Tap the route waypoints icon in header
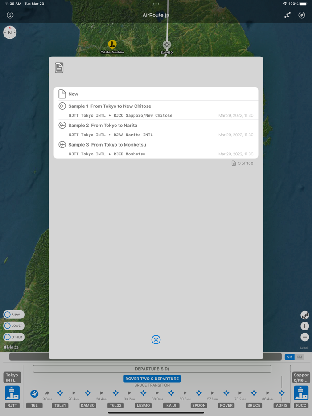The width and height of the screenshot is (312, 416). tap(287, 15)
